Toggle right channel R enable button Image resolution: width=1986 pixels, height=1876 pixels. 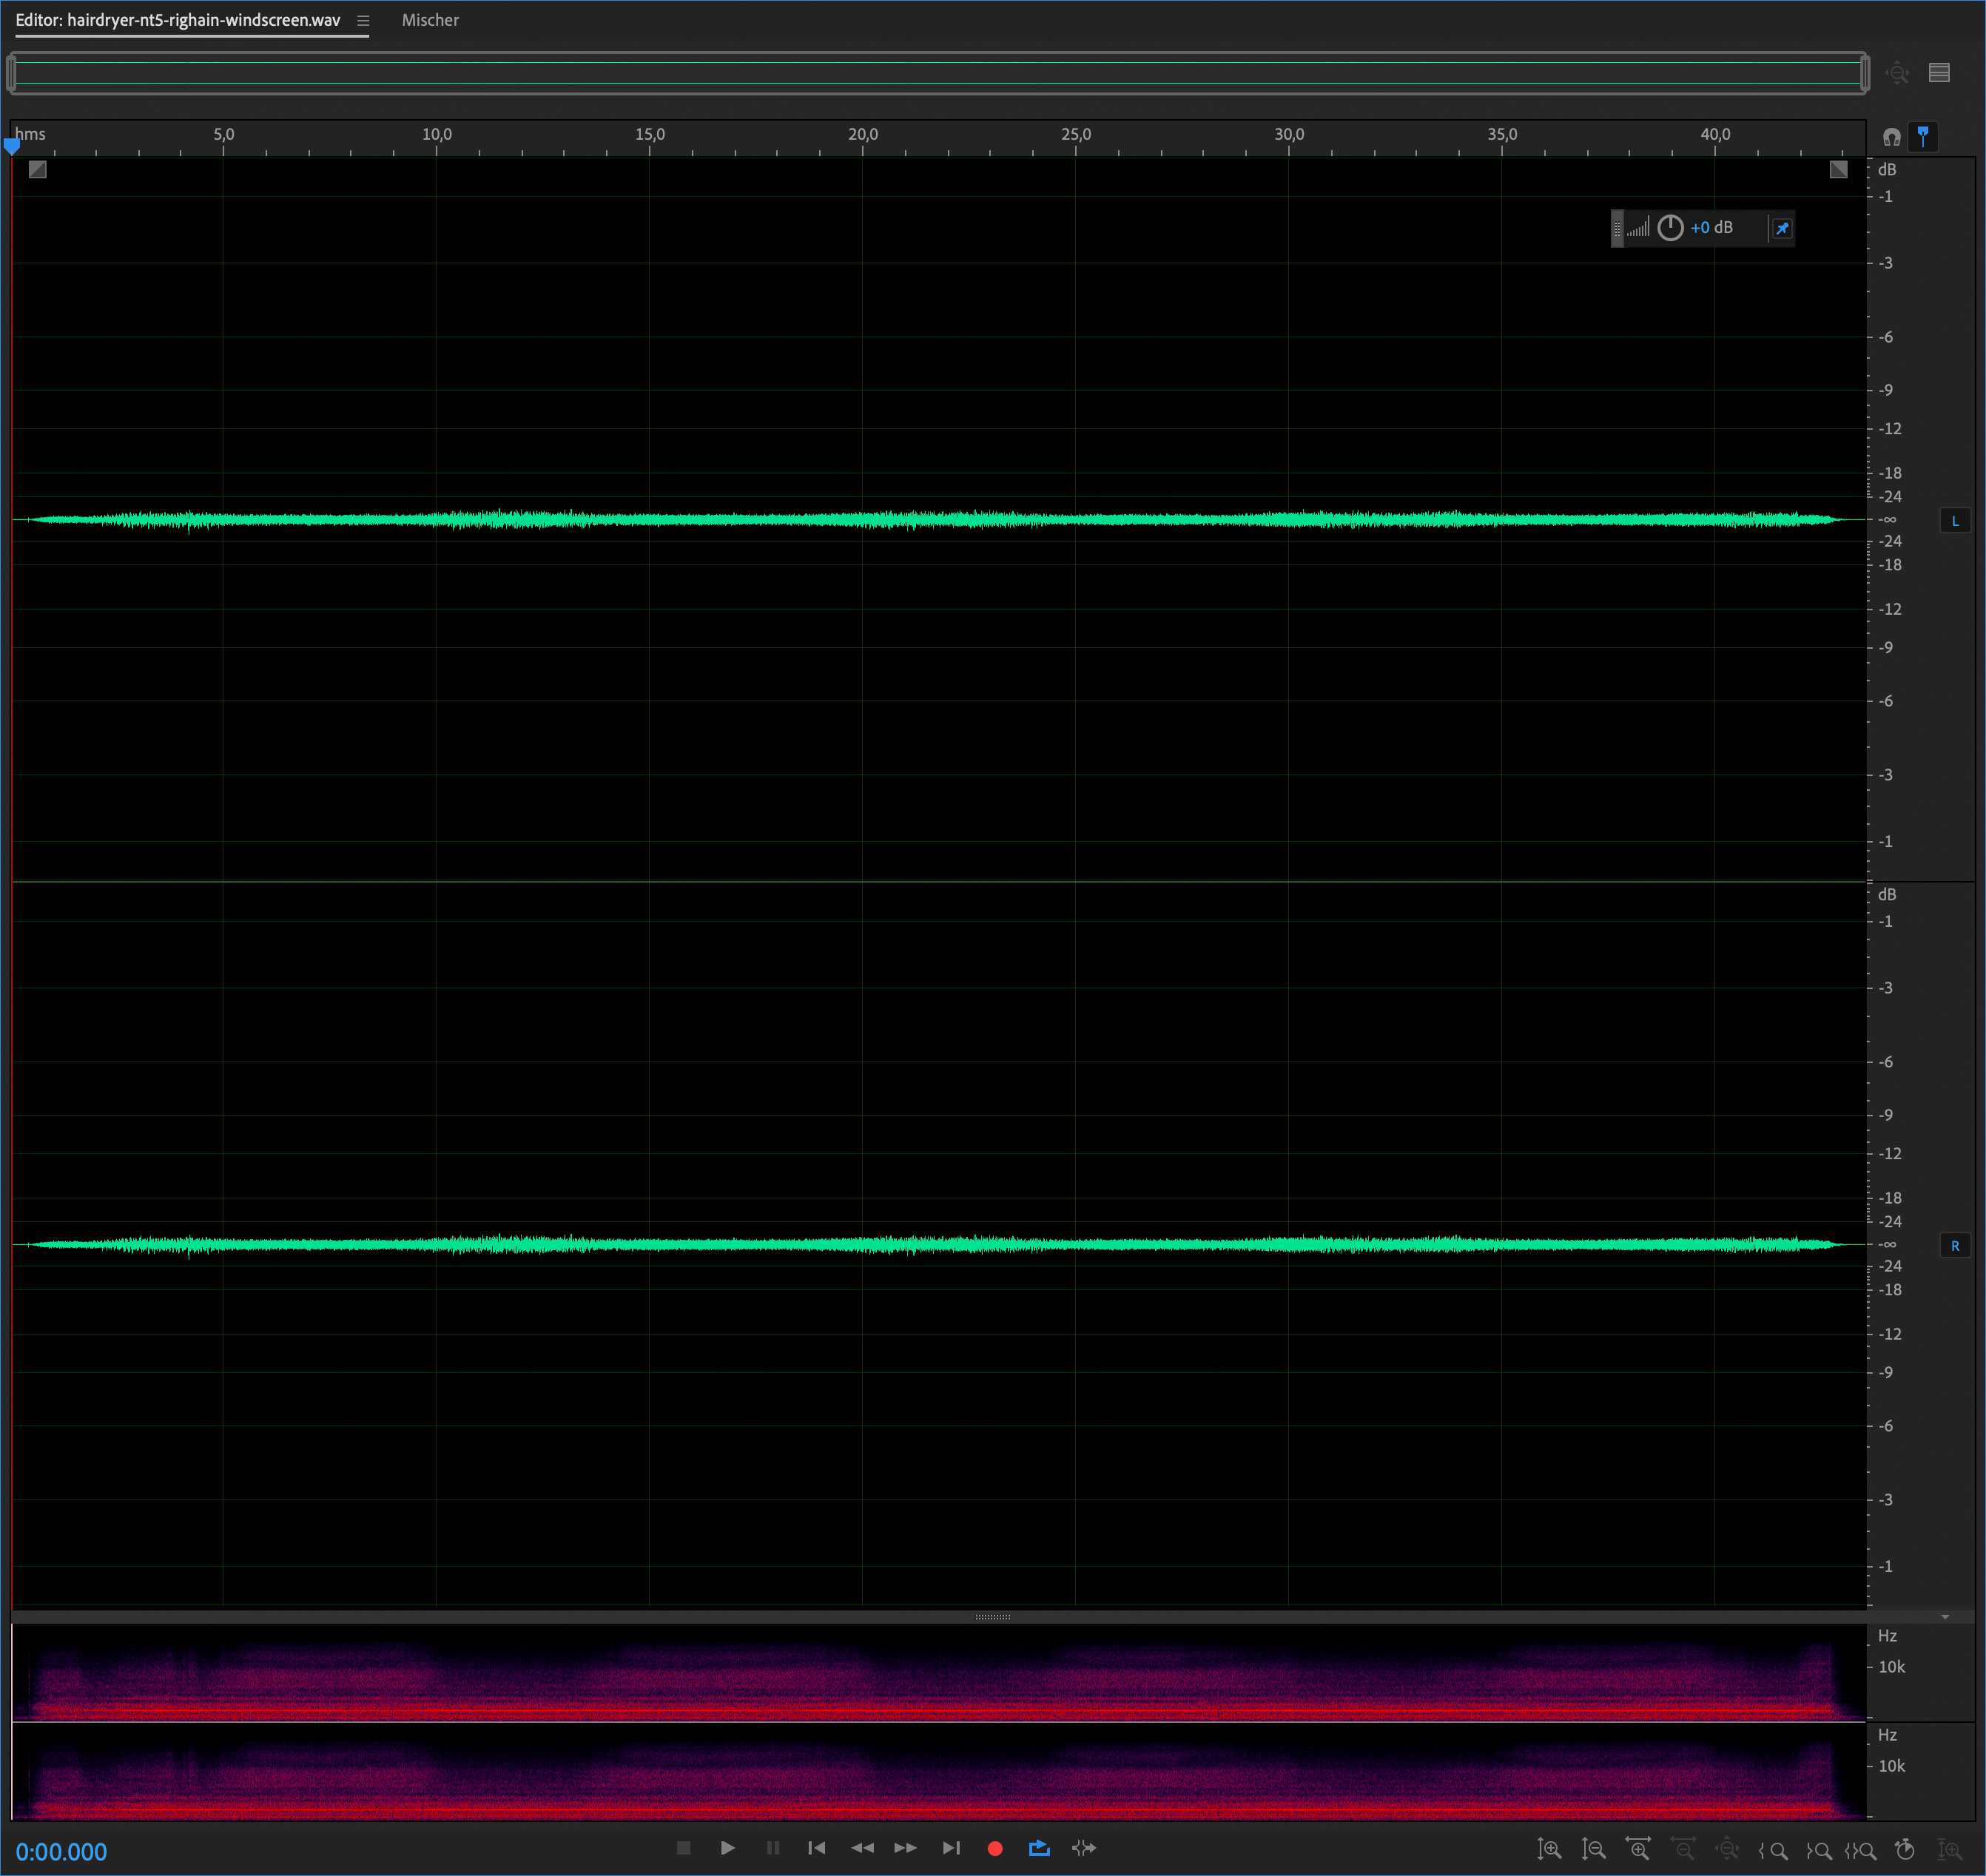coord(1955,1246)
